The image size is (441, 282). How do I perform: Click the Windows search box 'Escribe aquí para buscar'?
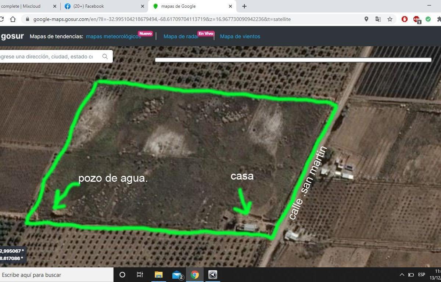(x=57, y=275)
